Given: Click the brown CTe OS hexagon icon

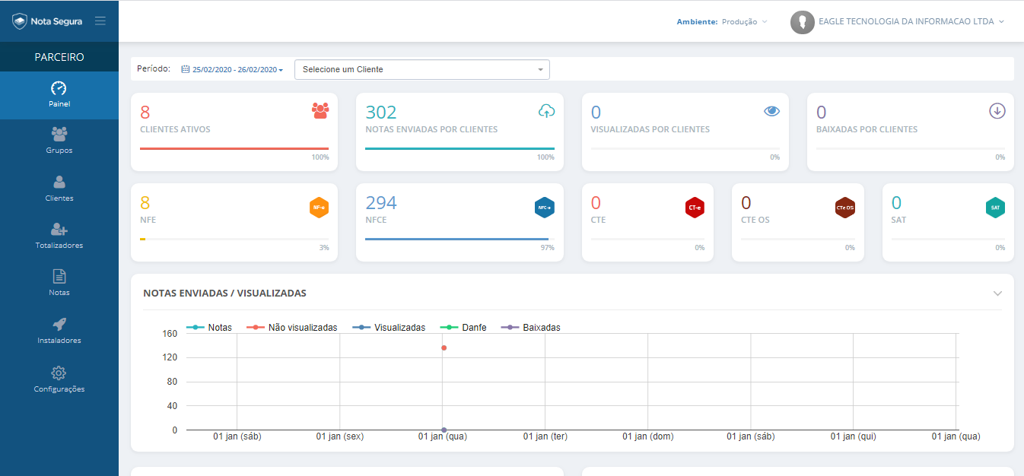Looking at the screenshot, I should [x=845, y=207].
